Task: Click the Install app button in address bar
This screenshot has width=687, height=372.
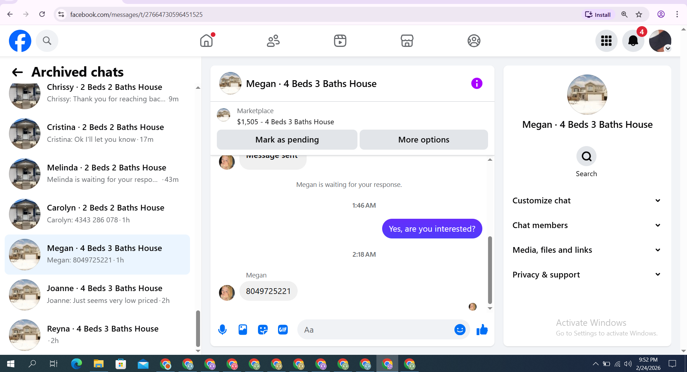Action: [x=598, y=15]
